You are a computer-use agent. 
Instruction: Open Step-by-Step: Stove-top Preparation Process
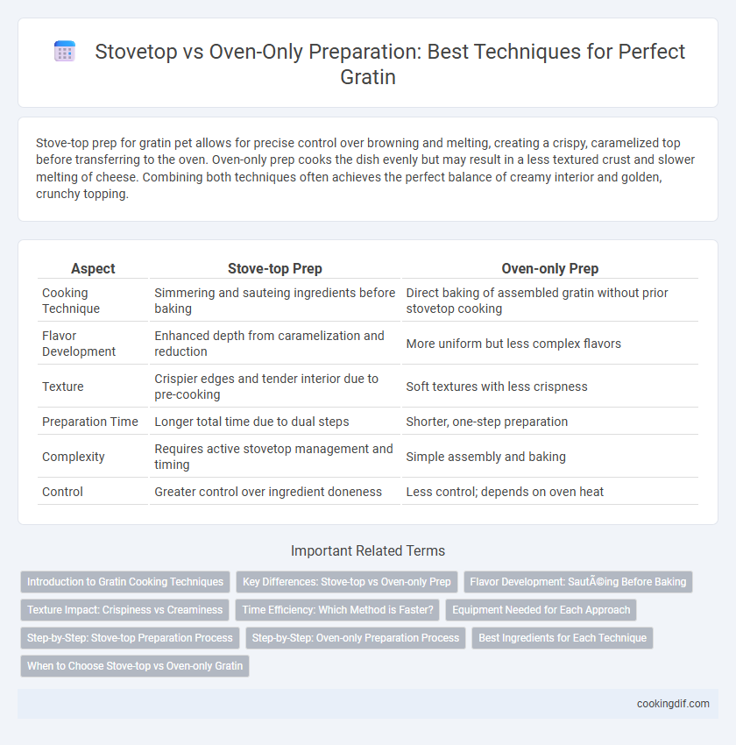point(130,637)
